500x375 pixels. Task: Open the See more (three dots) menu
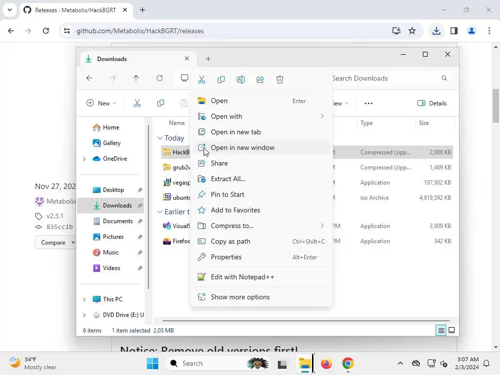click(x=369, y=104)
